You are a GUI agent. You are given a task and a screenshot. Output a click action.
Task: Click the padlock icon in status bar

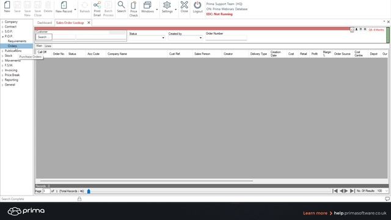[x=79, y=199]
